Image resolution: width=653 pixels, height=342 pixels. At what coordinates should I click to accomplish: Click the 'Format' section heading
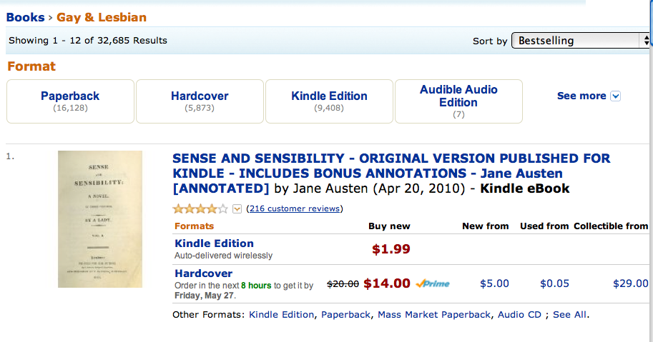(31, 66)
